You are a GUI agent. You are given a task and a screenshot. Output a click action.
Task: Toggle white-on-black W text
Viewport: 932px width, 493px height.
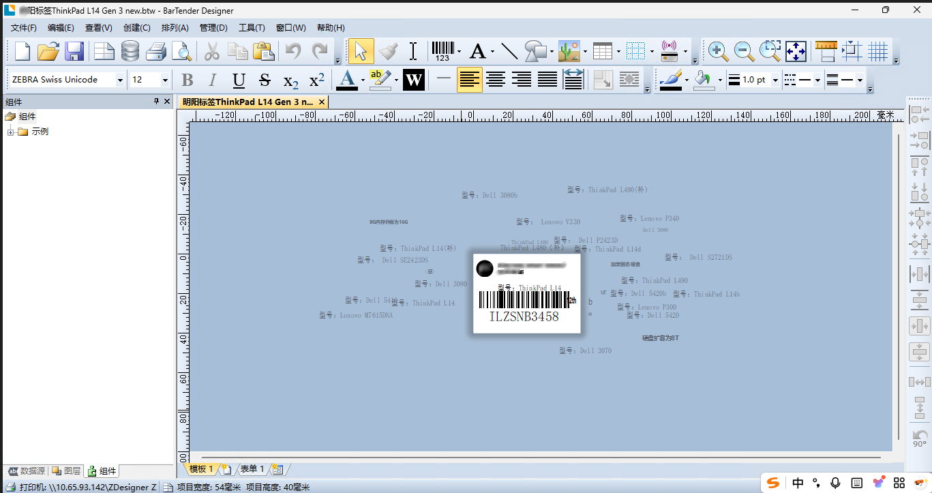coord(414,80)
